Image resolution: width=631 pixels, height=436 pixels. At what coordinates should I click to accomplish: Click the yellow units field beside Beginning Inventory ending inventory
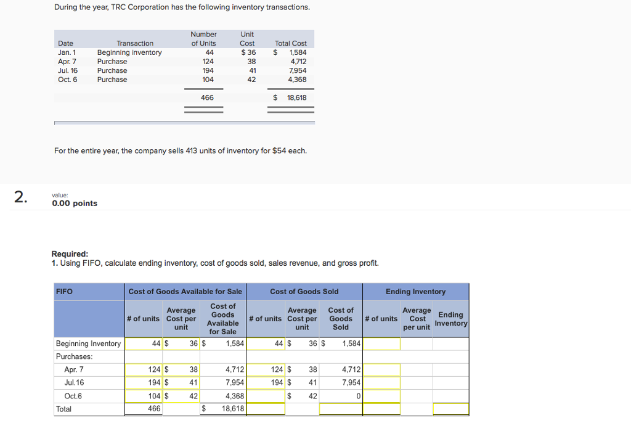click(381, 343)
